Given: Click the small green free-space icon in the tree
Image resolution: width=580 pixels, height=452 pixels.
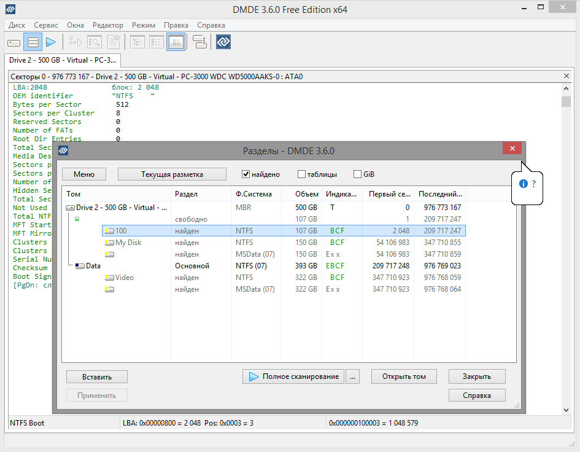Looking at the screenshot, I should point(77,219).
